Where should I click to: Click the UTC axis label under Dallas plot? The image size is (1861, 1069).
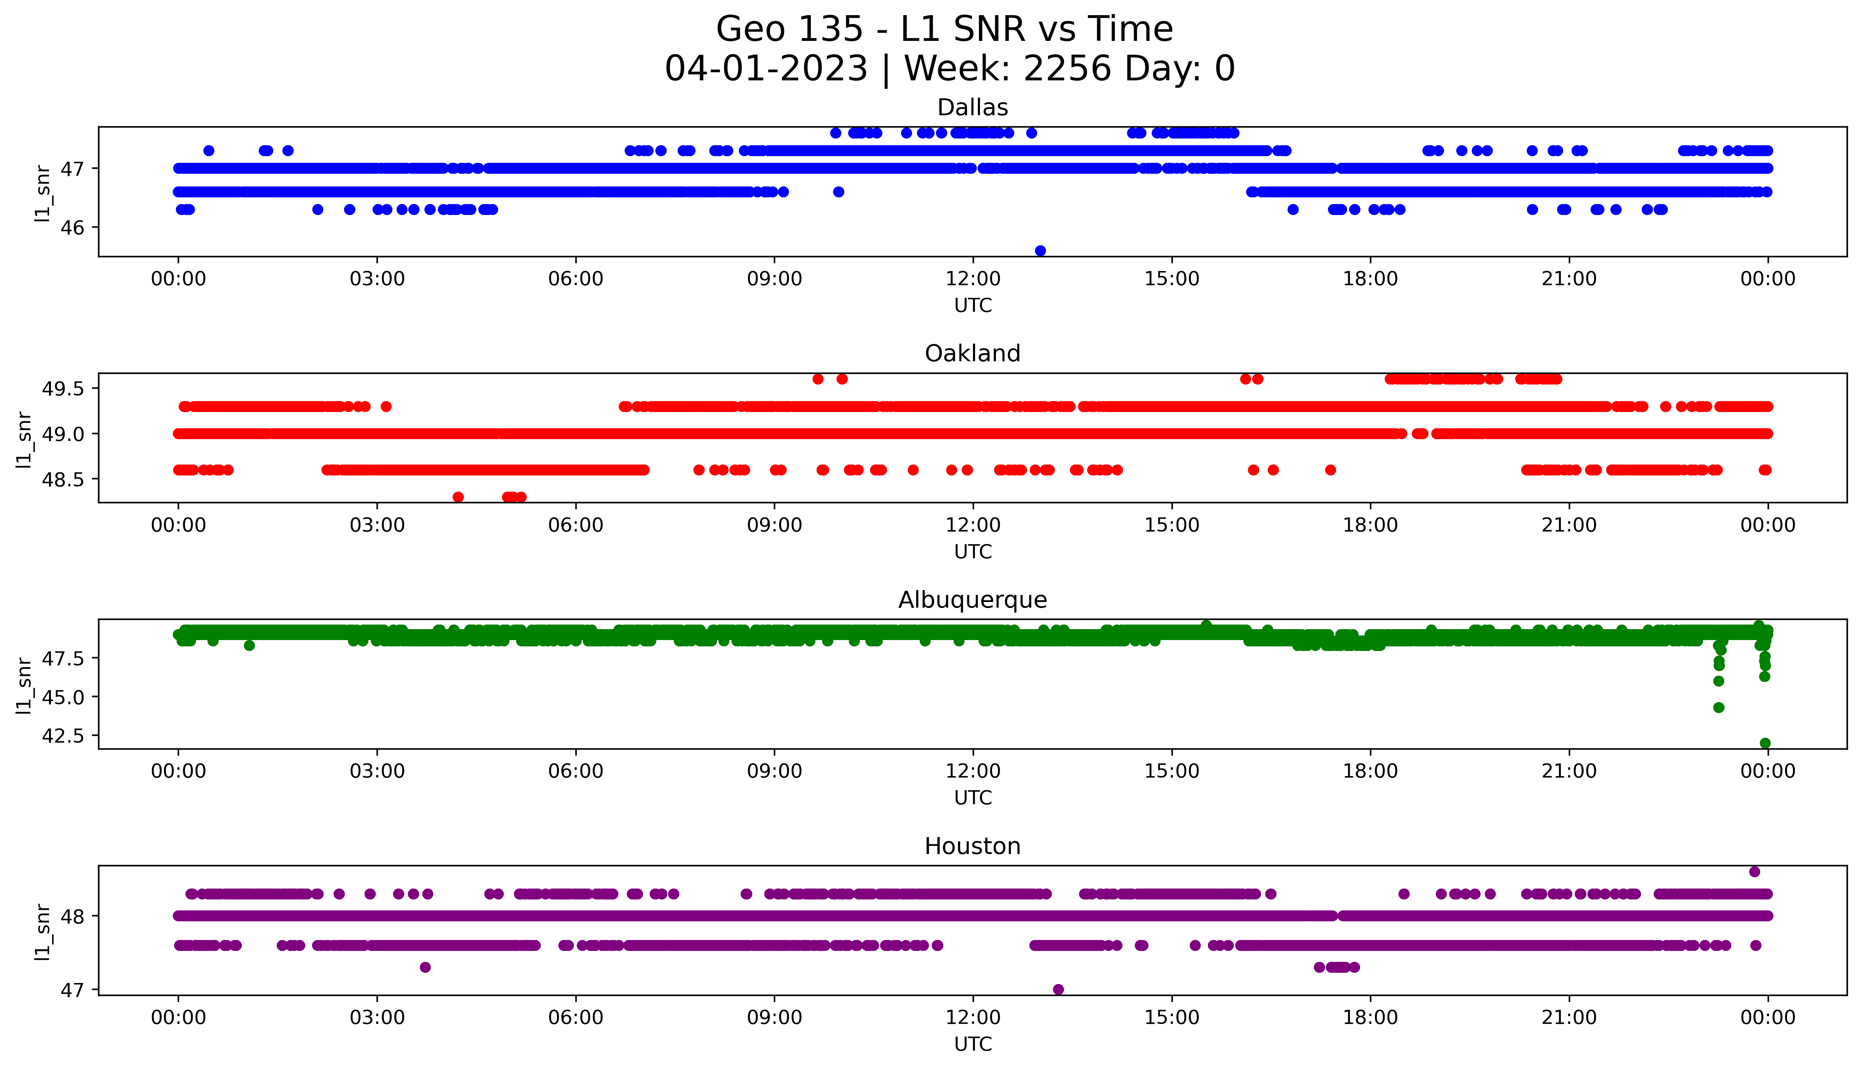[x=973, y=306]
